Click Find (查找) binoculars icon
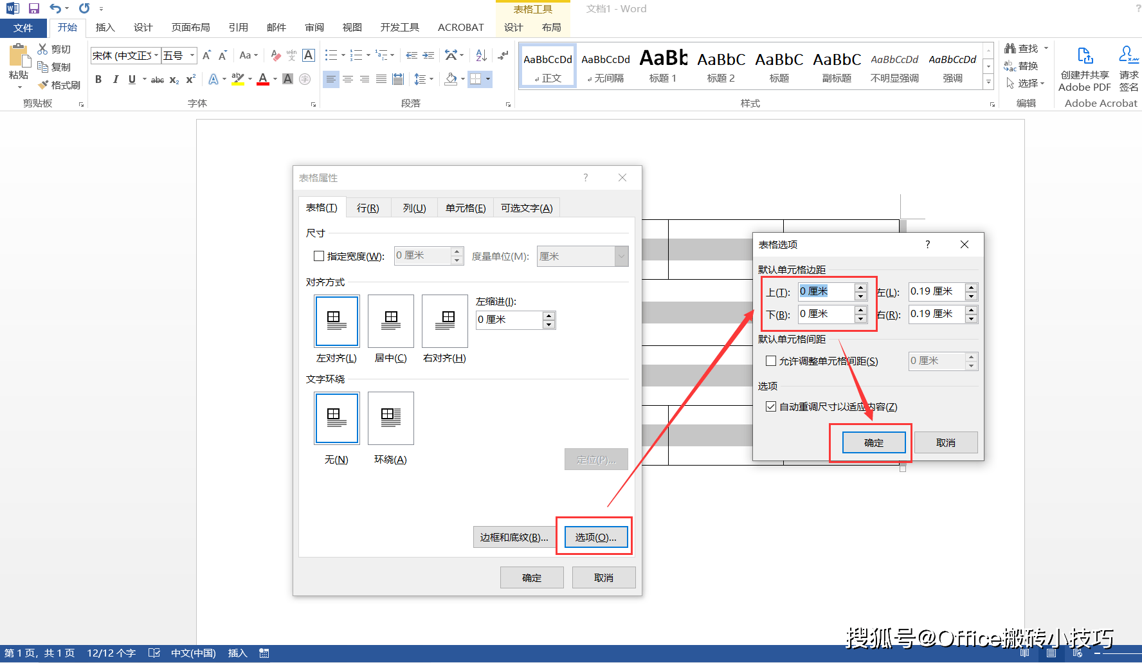 (x=1010, y=48)
